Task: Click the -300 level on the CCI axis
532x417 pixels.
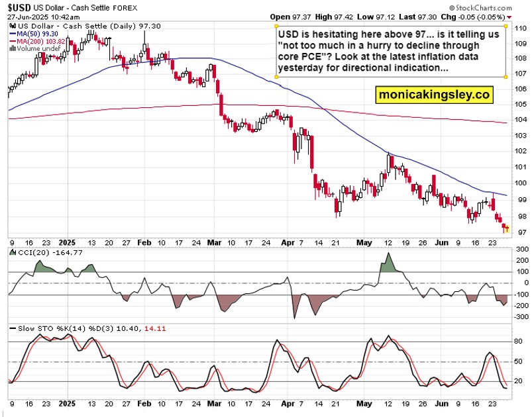Action: coord(521,317)
